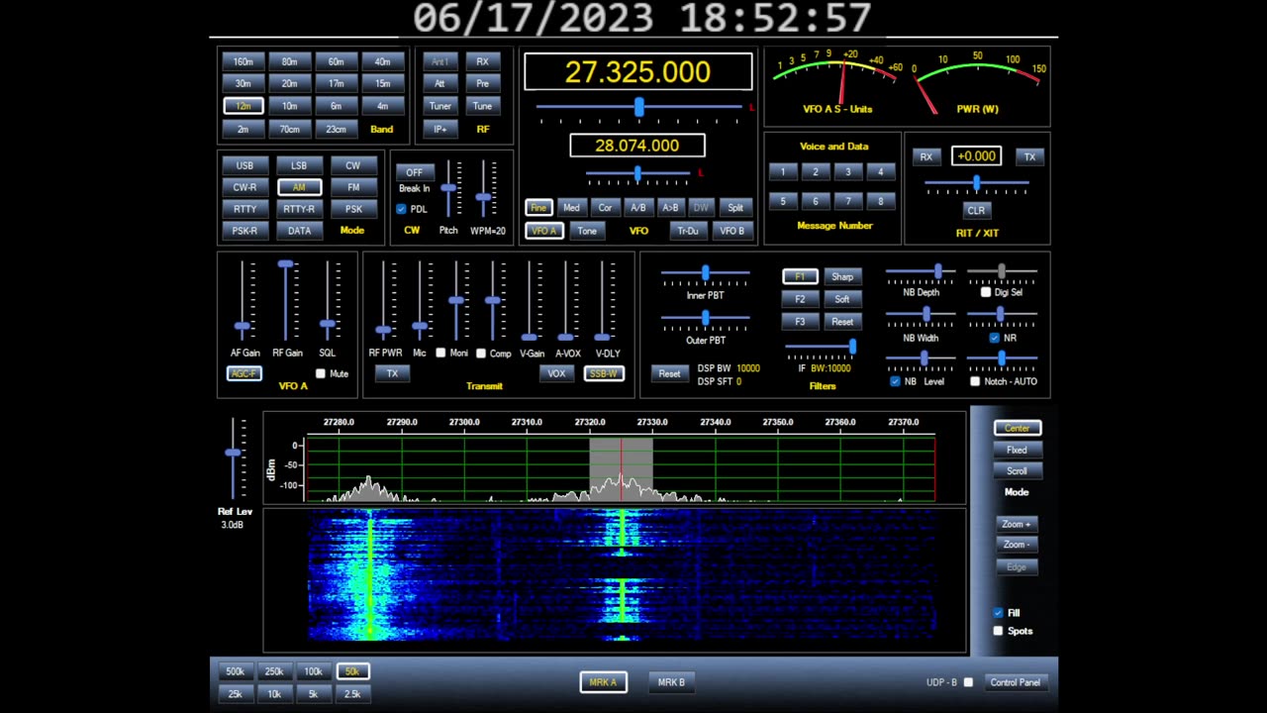Activate DATA mode
This screenshot has height=713, width=1267.
pos(299,231)
